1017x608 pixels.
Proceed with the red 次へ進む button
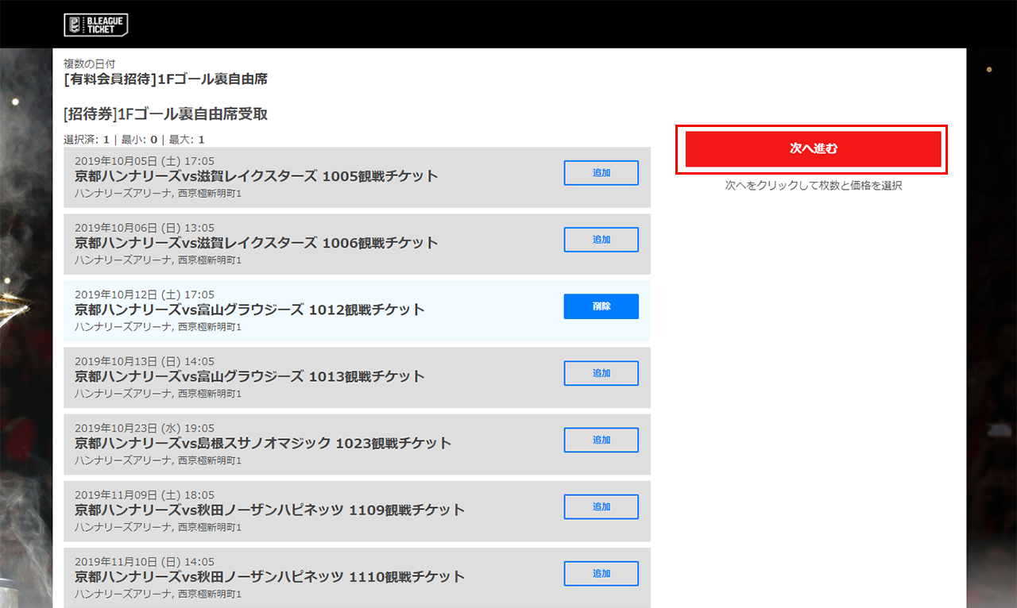pyautogui.click(x=813, y=149)
